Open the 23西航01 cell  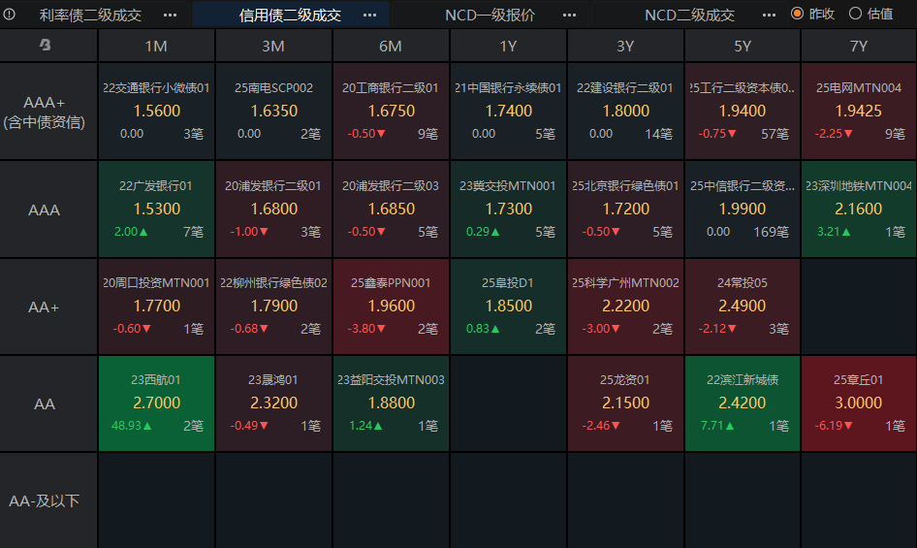tap(156, 403)
